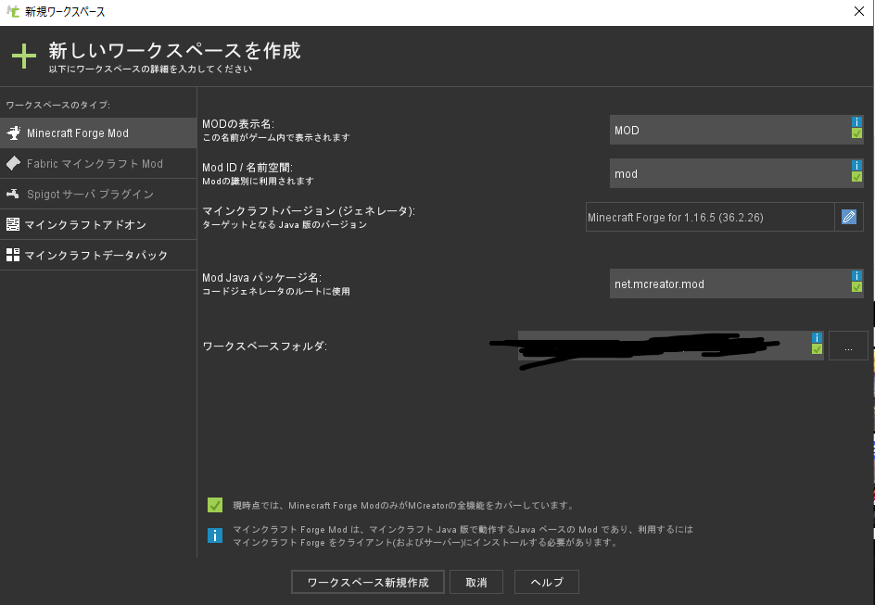
Task: Close the 新規ワークスペース dialog window
Action: (859, 11)
